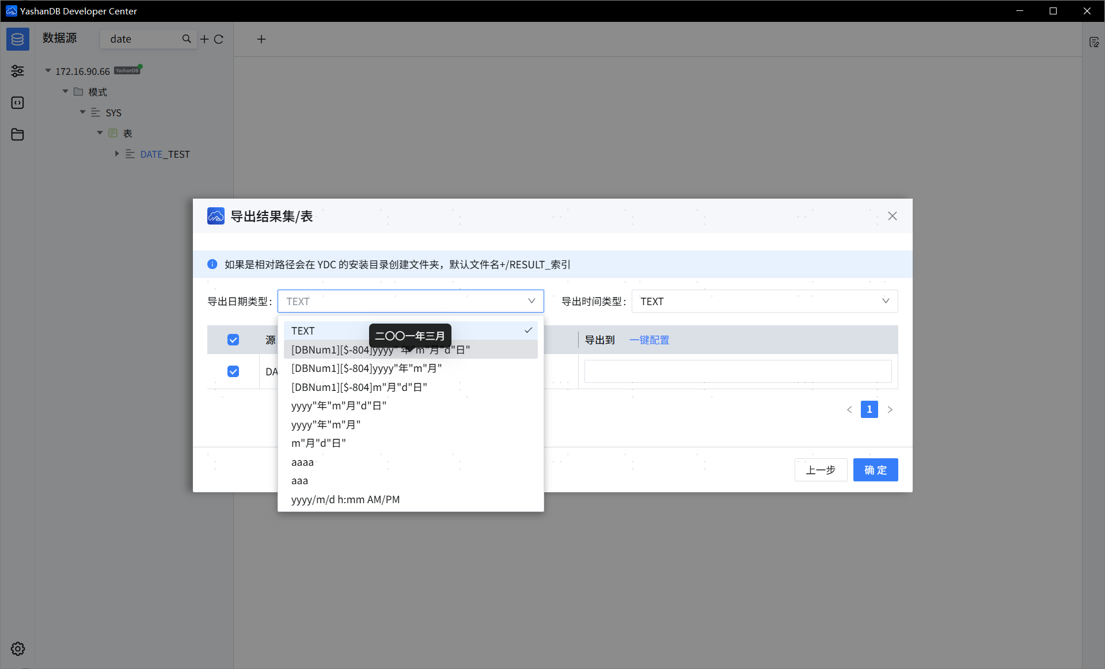The image size is (1105, 669).
Task: Close the export result set dialog
Action: (x=893, y=216)
